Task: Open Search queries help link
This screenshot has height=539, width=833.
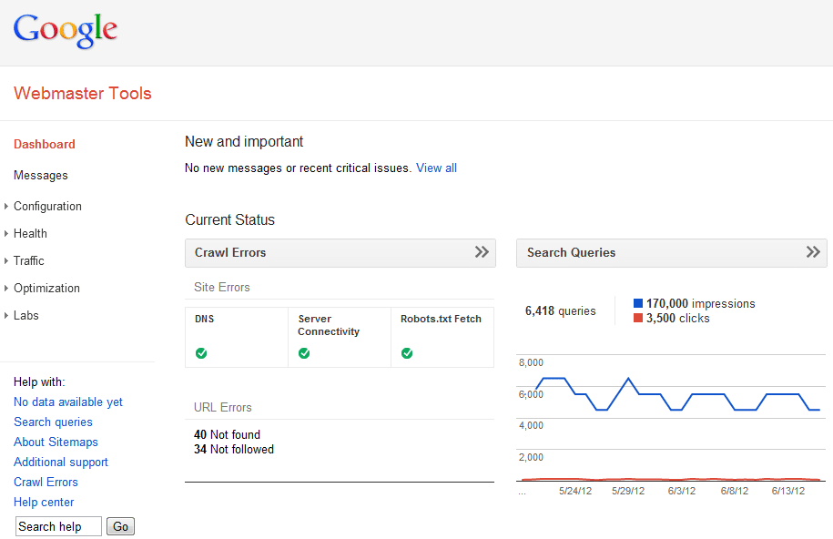Action: coord(53,422)
